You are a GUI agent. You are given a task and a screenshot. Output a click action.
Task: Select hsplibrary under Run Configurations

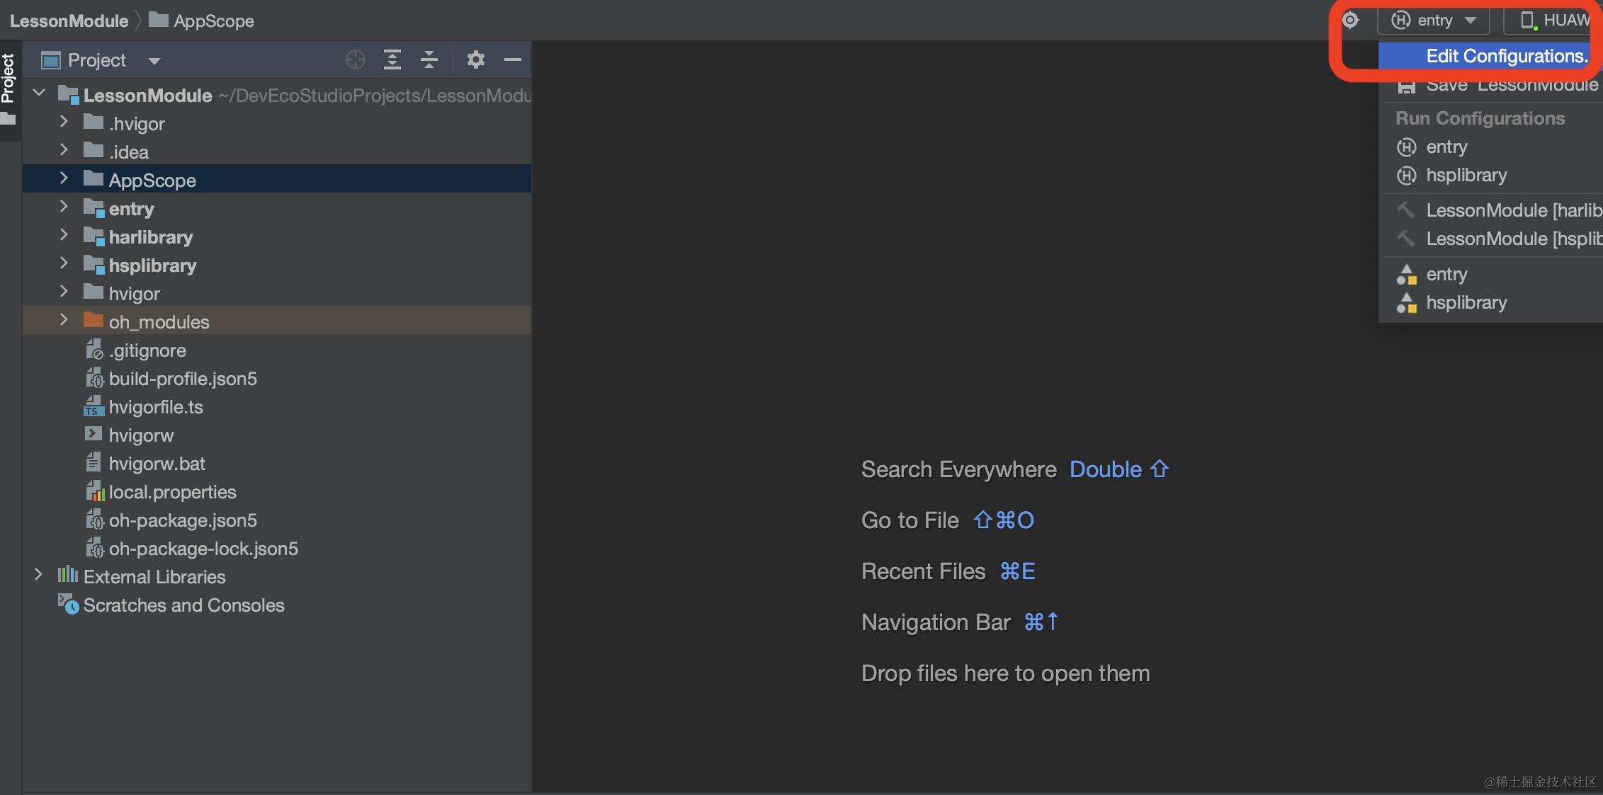(x=1466, y=175)
